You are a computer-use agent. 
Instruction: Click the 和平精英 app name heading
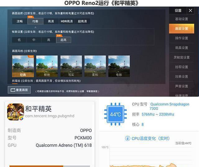tap(38, 109)
